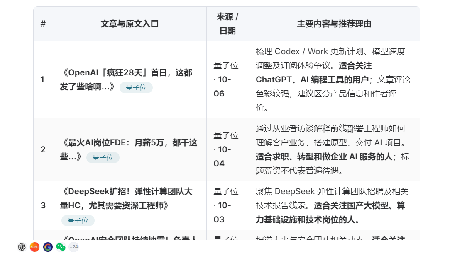Open the article《DeepSeek扩招！弹性计算团队大量HC》
Image resolution: width=450 pixels, height=253 pixels.
(126, 198)
